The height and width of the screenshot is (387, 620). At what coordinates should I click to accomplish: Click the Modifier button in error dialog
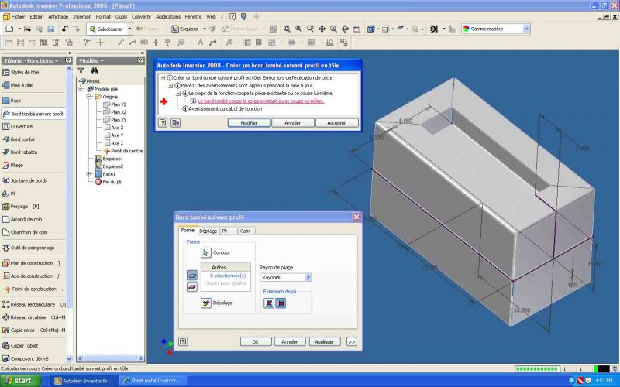(249, 122)
